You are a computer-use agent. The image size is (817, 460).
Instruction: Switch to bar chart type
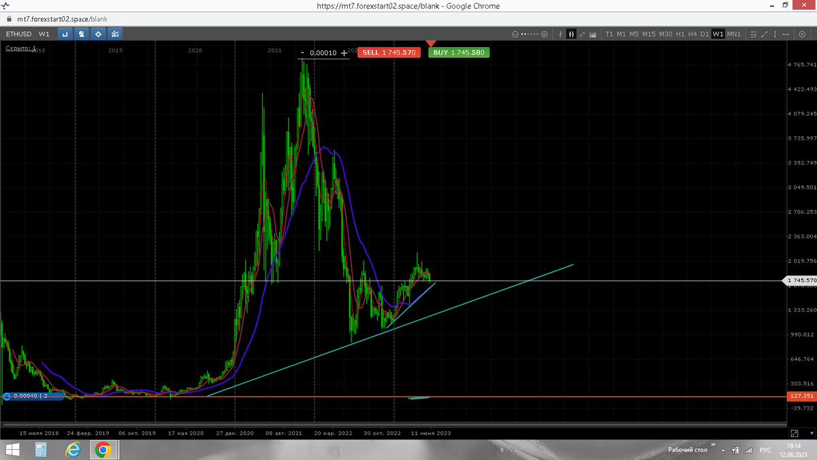[560, 34]
